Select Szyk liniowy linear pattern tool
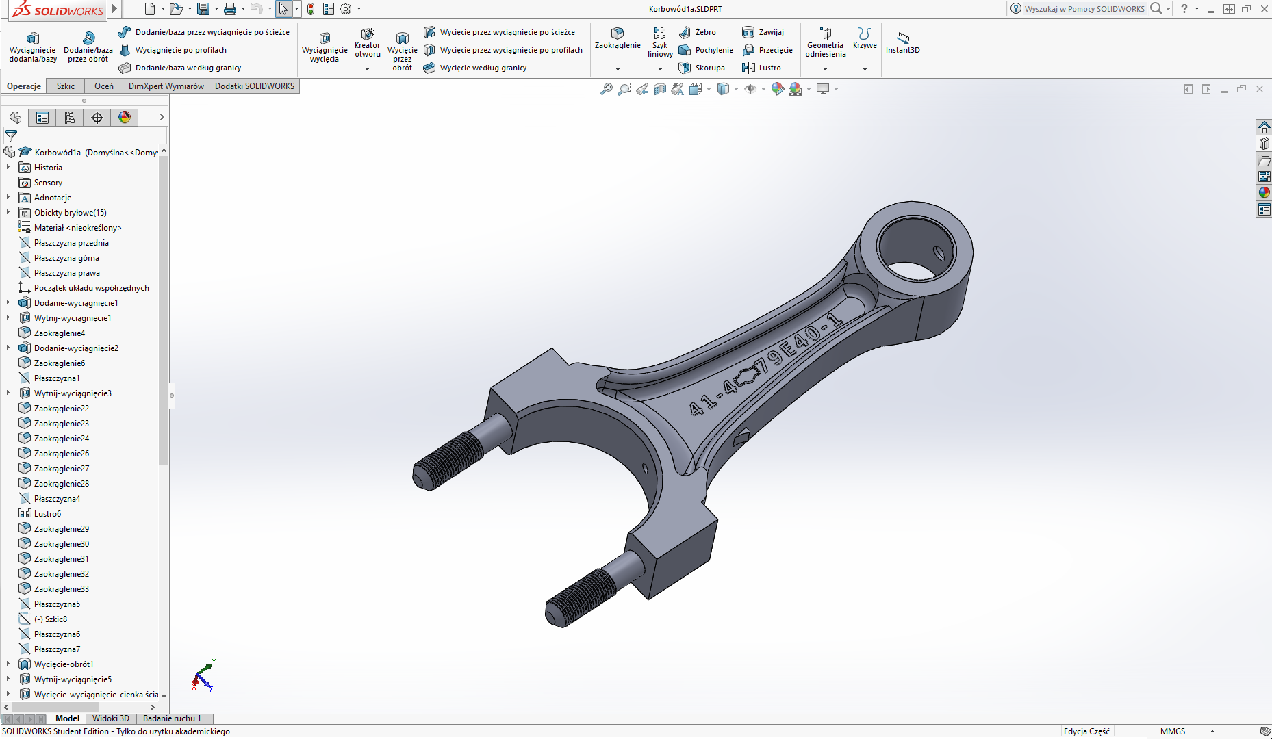Viewport: 1272px width, 739px height. point(660,42)
